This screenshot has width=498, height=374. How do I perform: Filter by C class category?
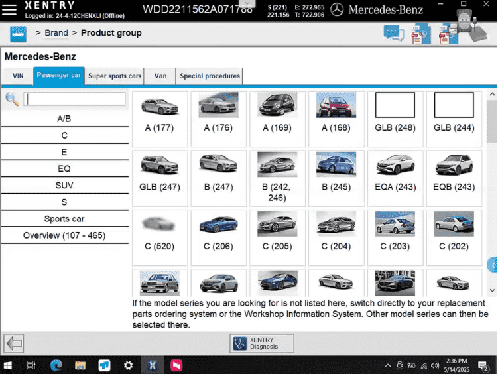pos(64,135)
